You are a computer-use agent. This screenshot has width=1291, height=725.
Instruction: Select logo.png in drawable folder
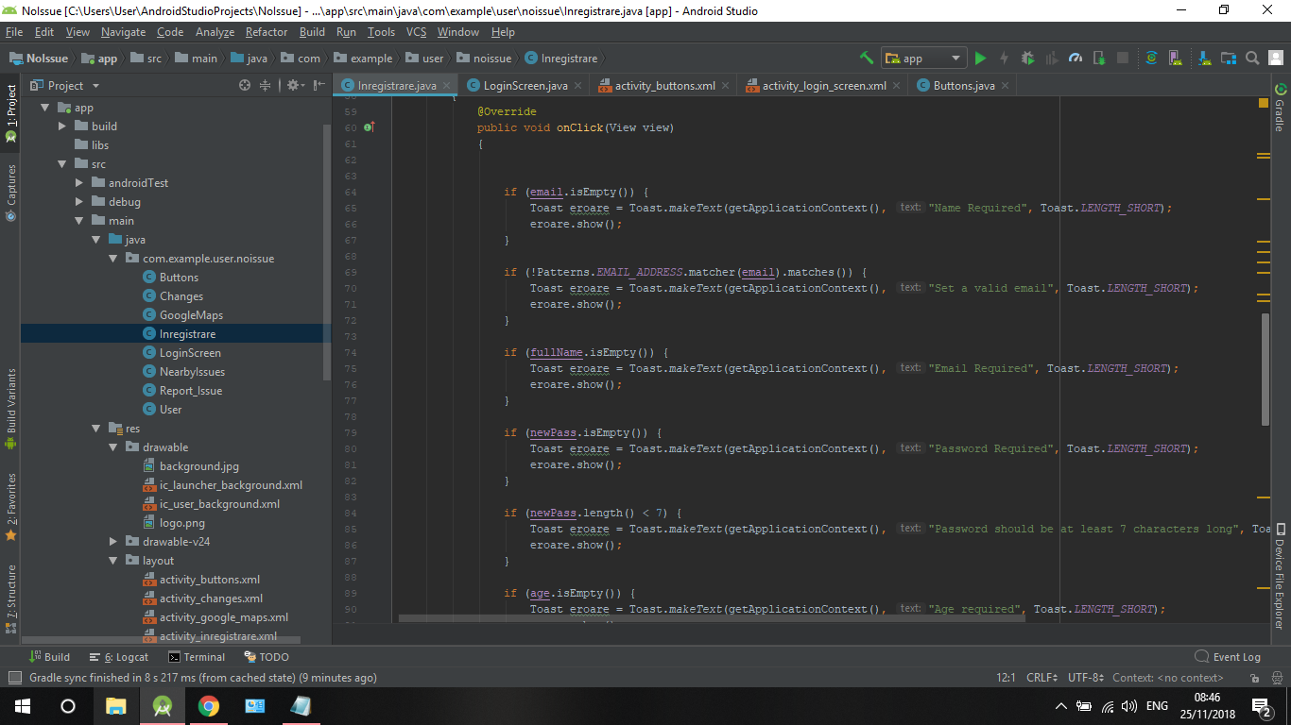coord(182,523)
